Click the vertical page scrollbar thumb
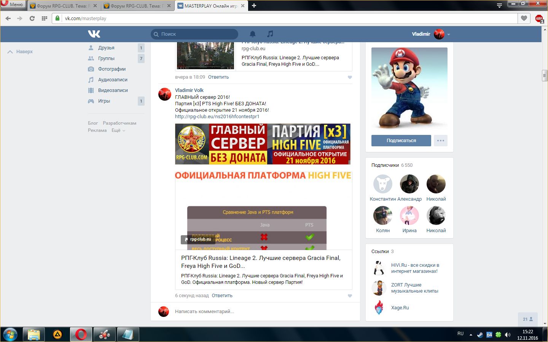 point(545,76)
